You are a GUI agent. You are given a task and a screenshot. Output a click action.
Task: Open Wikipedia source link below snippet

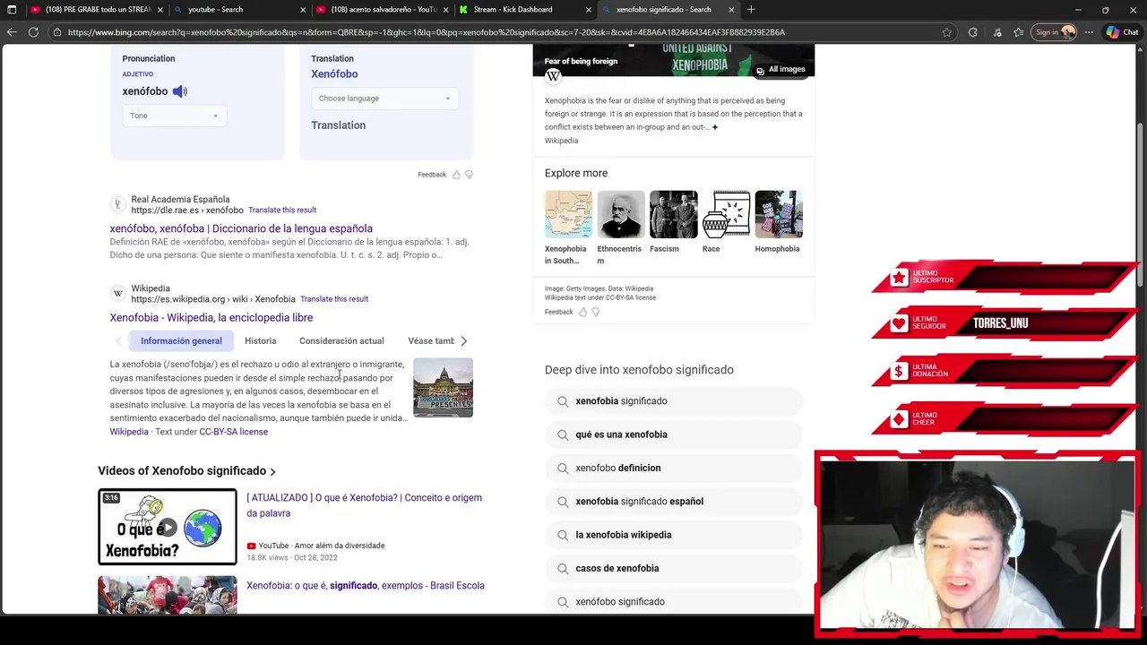(x=129, y=432)
